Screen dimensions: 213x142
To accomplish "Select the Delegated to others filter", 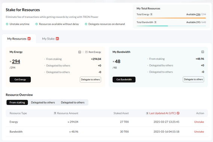I will (x=73, y=102).
